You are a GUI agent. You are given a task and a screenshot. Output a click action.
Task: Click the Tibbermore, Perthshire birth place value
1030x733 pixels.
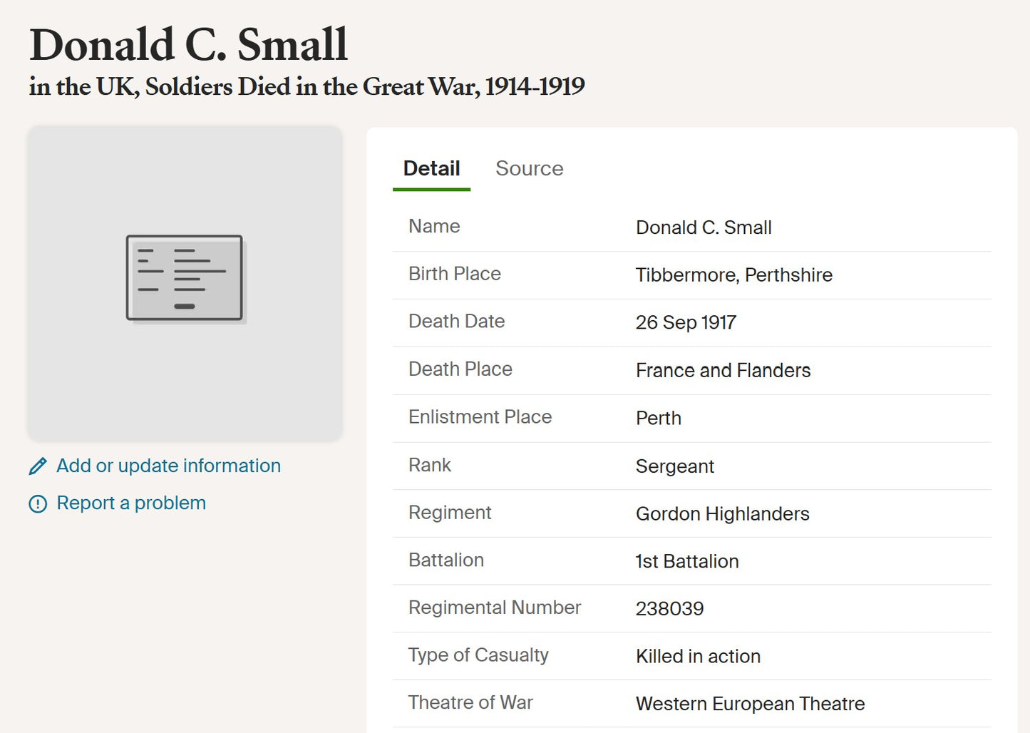pos(733,275)
